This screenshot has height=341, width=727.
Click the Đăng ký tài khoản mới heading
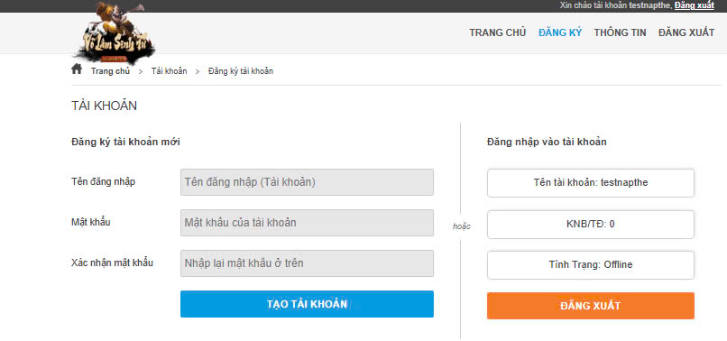coord(125,142)
